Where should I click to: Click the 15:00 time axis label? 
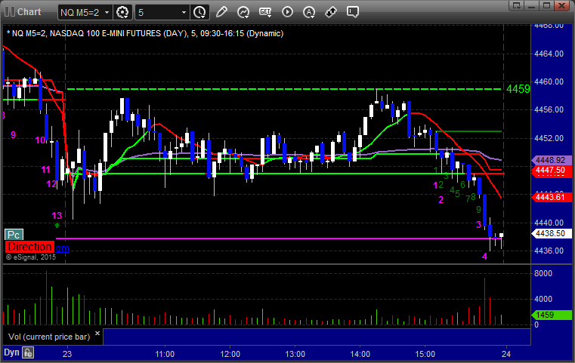click(x=425, y=354)
